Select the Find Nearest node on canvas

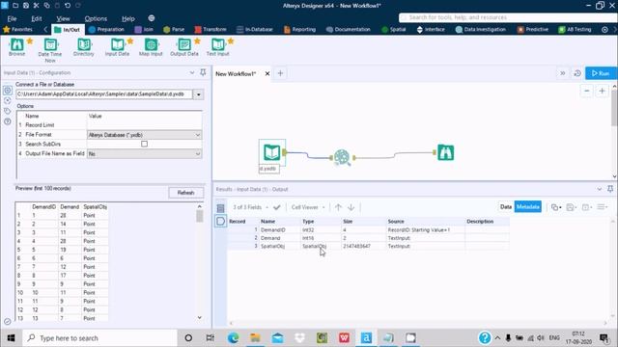[x=342, y=157]
